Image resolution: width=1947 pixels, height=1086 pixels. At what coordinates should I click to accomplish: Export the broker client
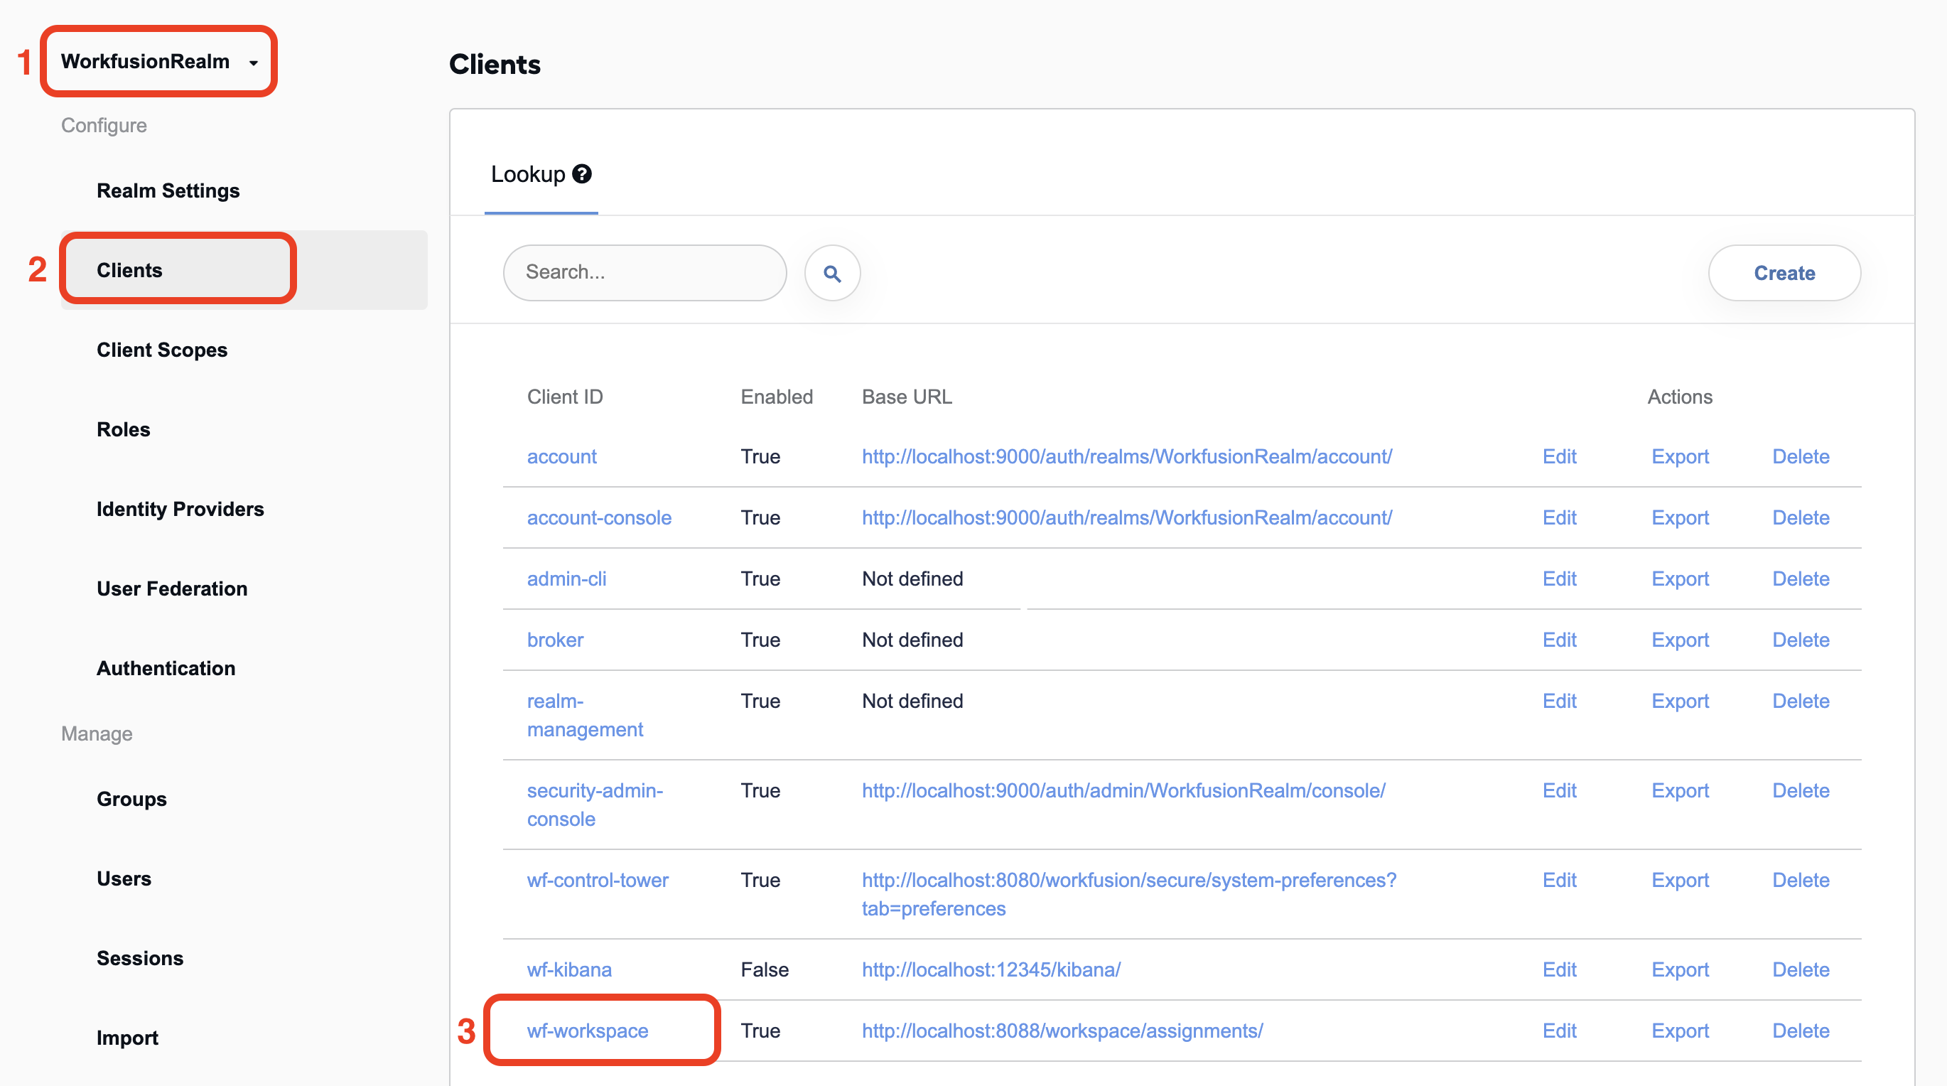(x=1679, y=640)
